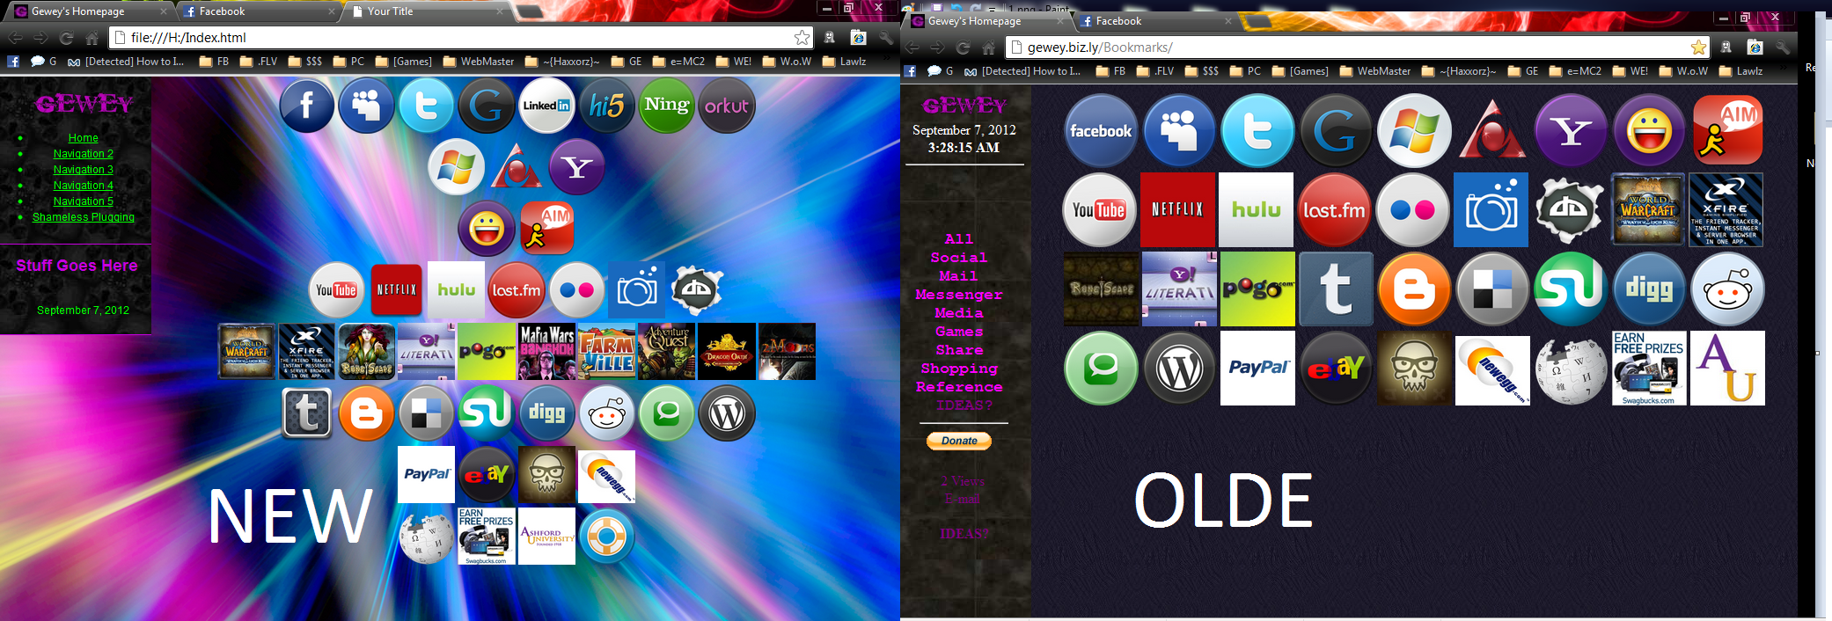
Task: Click the Reddit alien icon in the gewey.biz.ly window
Action: click(x=1727, y=289)
